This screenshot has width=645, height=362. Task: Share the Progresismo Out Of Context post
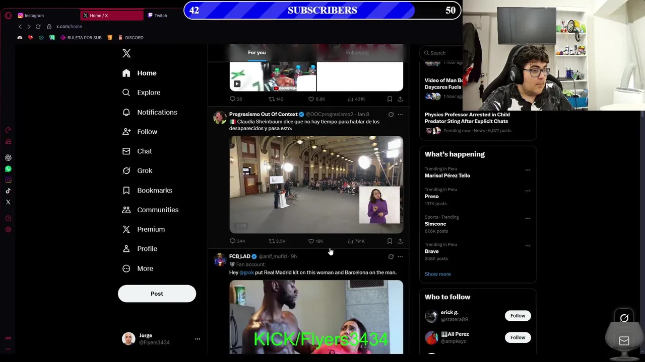(x=400, y=241)
